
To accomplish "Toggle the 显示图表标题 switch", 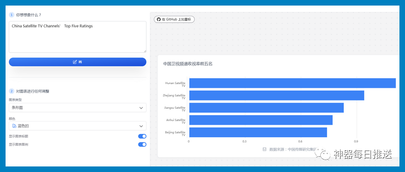I will 142,136.
